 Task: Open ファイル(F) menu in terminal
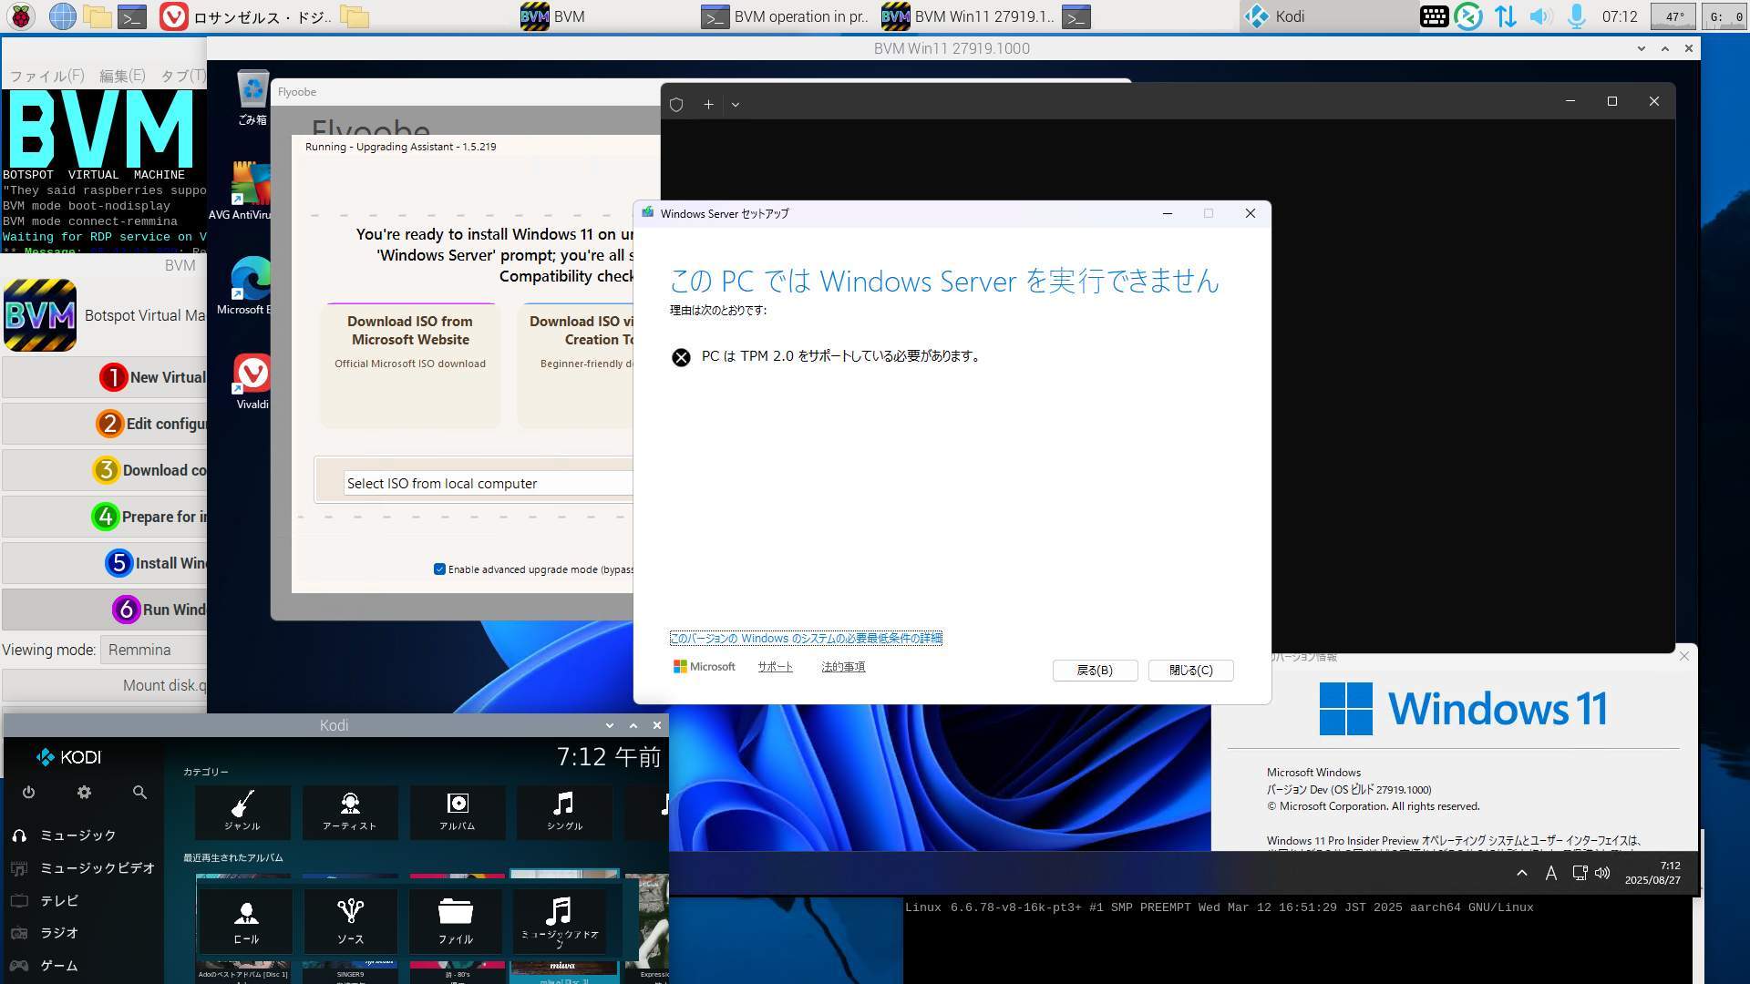click(x=46, y=76)
